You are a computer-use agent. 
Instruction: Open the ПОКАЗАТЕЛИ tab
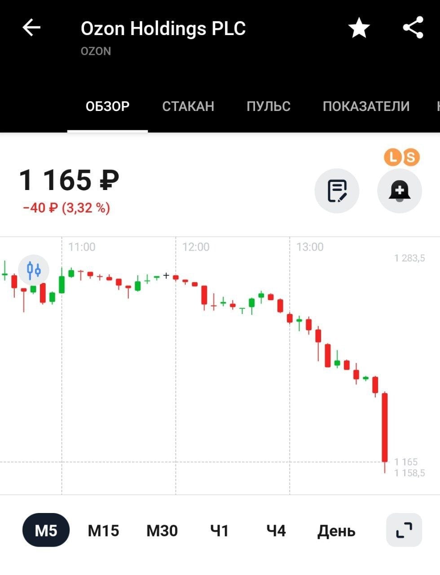[366, 106]
